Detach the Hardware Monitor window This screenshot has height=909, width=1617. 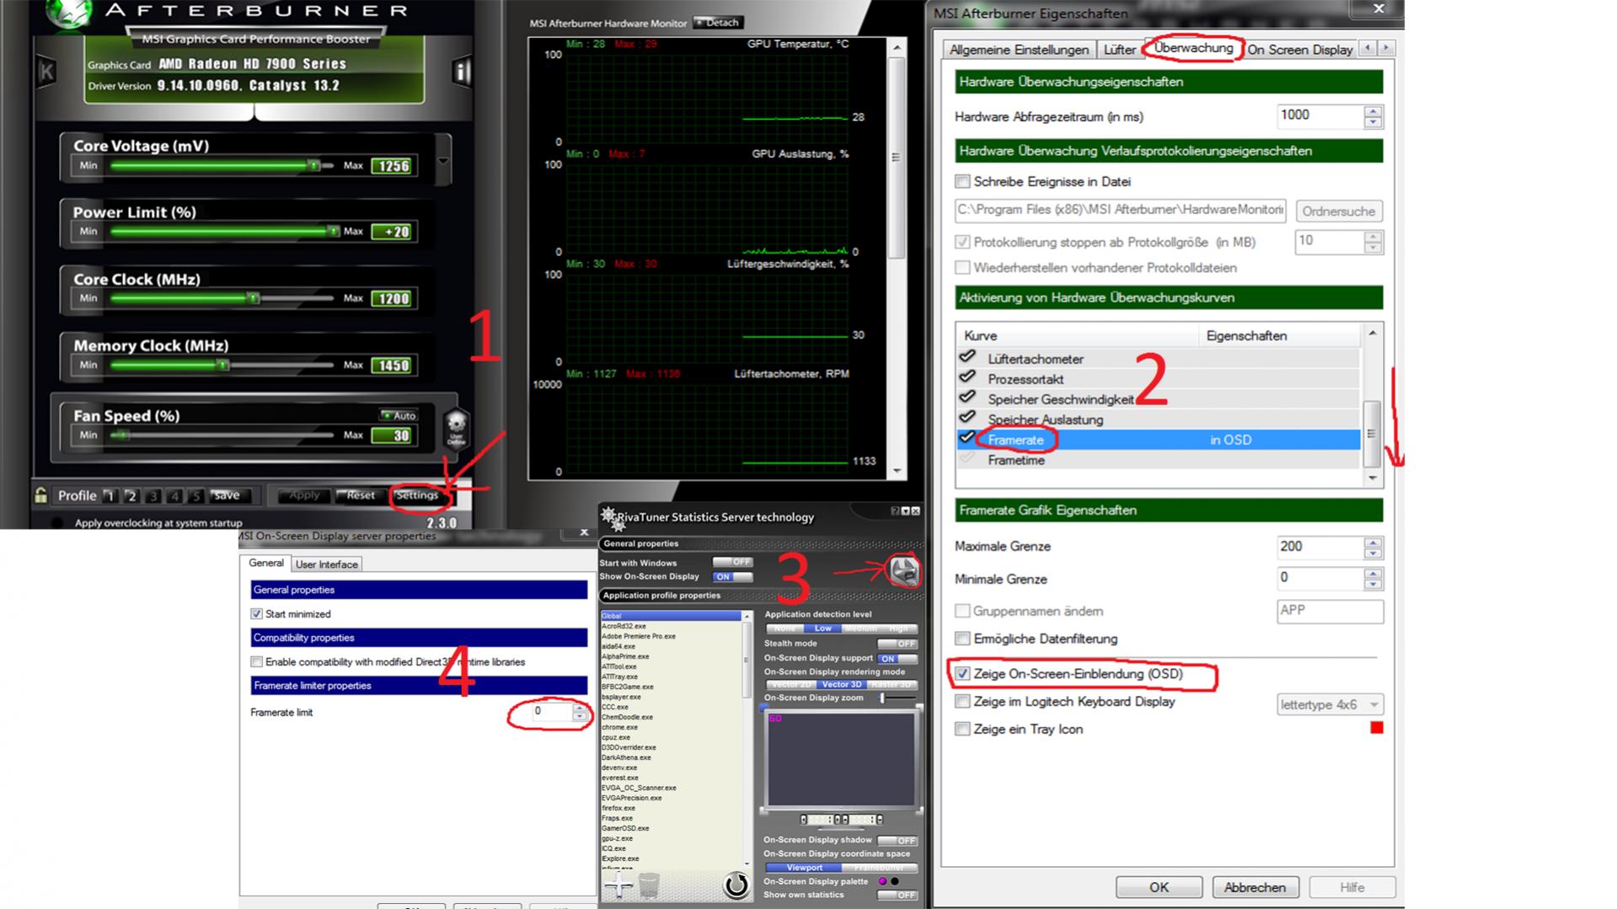(x=719, y=23)
